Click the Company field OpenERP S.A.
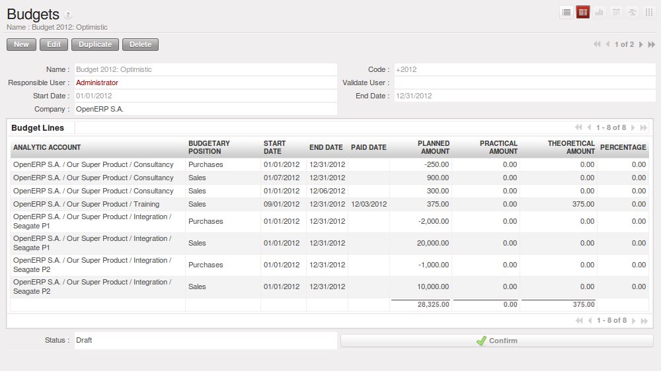Screen dimensions: 661x371 pos(206,109)
